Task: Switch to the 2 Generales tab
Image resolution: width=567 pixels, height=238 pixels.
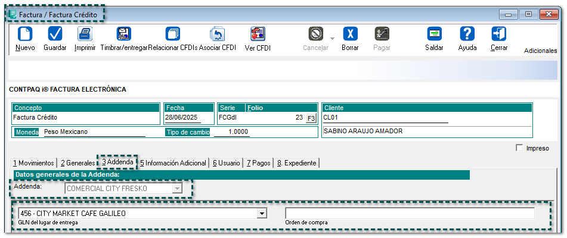Action: coord(78,163)
